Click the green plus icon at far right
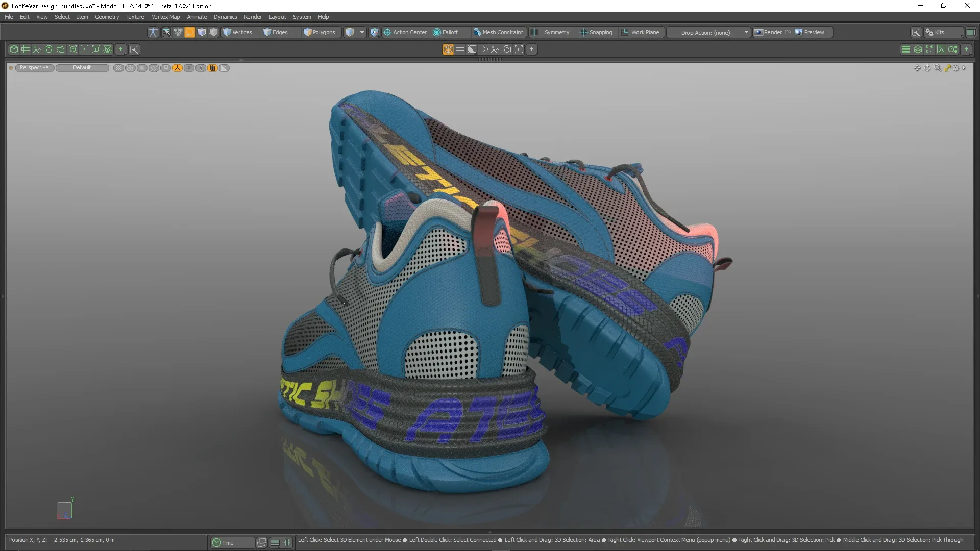The height and width of the screenshot is (551, 980). (966, 49)
